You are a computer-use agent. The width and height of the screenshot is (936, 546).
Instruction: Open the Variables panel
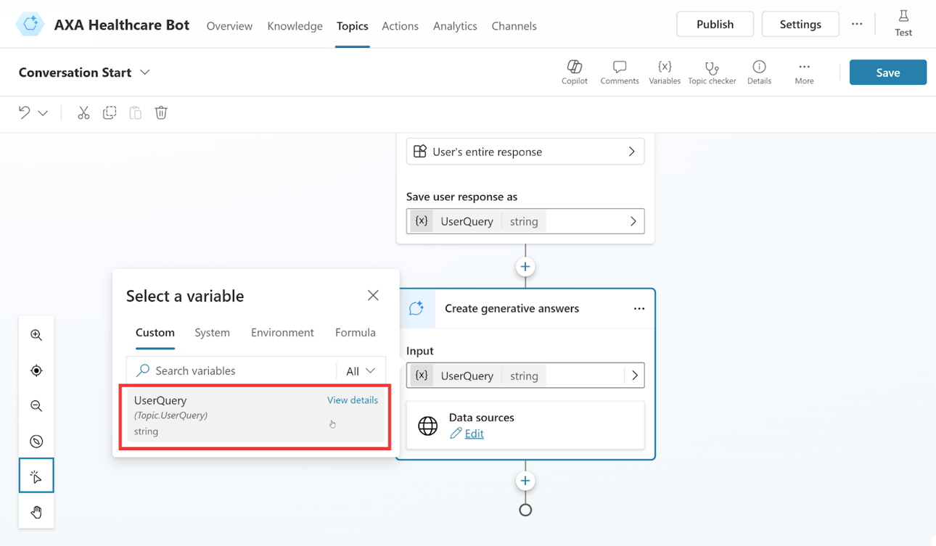point(664,72)
